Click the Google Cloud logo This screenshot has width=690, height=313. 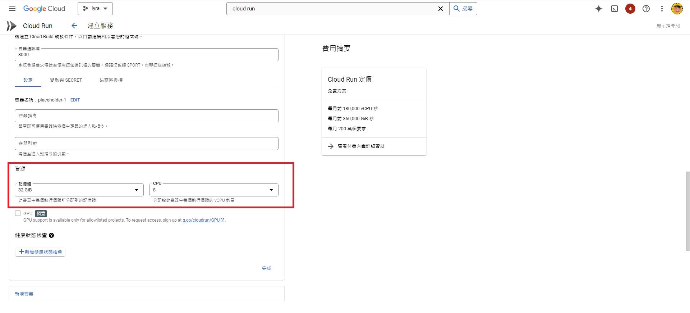(x=44, y=9)
